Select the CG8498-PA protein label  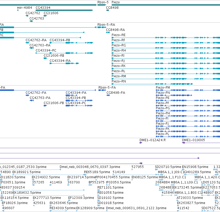[116, 93]
